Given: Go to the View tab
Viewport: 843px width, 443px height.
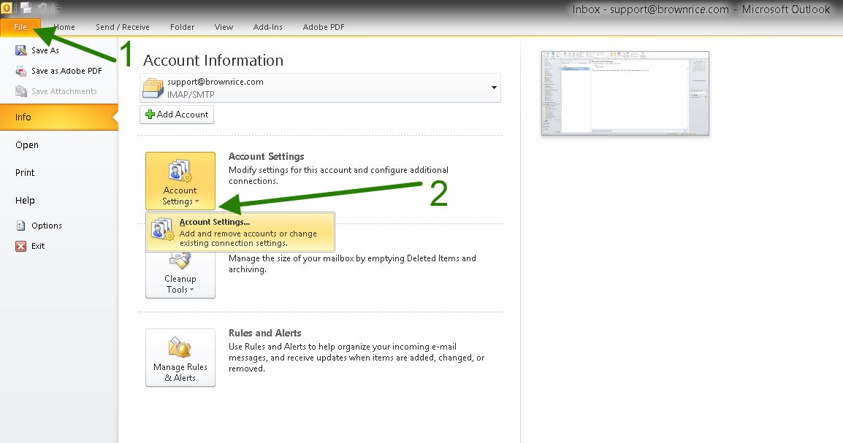Looking at the screenshot, I should pyautogui.click(x=224, y=27).
